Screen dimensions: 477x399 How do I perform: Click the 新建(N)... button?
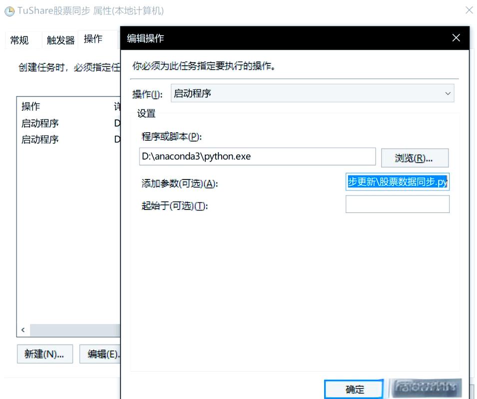point(45,354)
